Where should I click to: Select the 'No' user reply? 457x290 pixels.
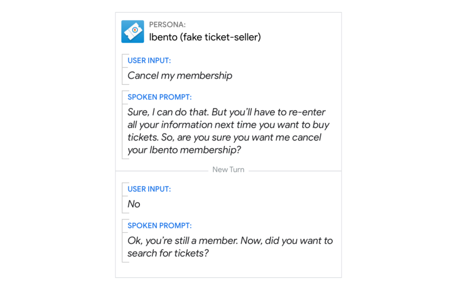point(134,204)
